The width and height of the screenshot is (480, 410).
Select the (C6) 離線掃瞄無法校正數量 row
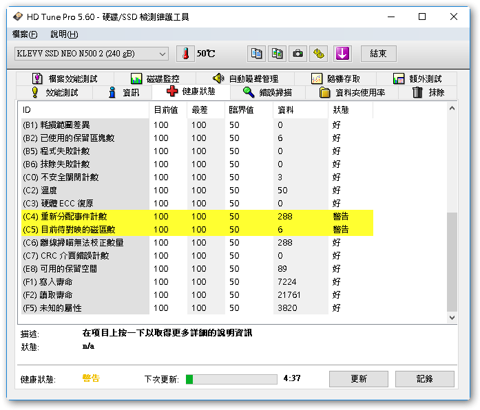[197, 242]
